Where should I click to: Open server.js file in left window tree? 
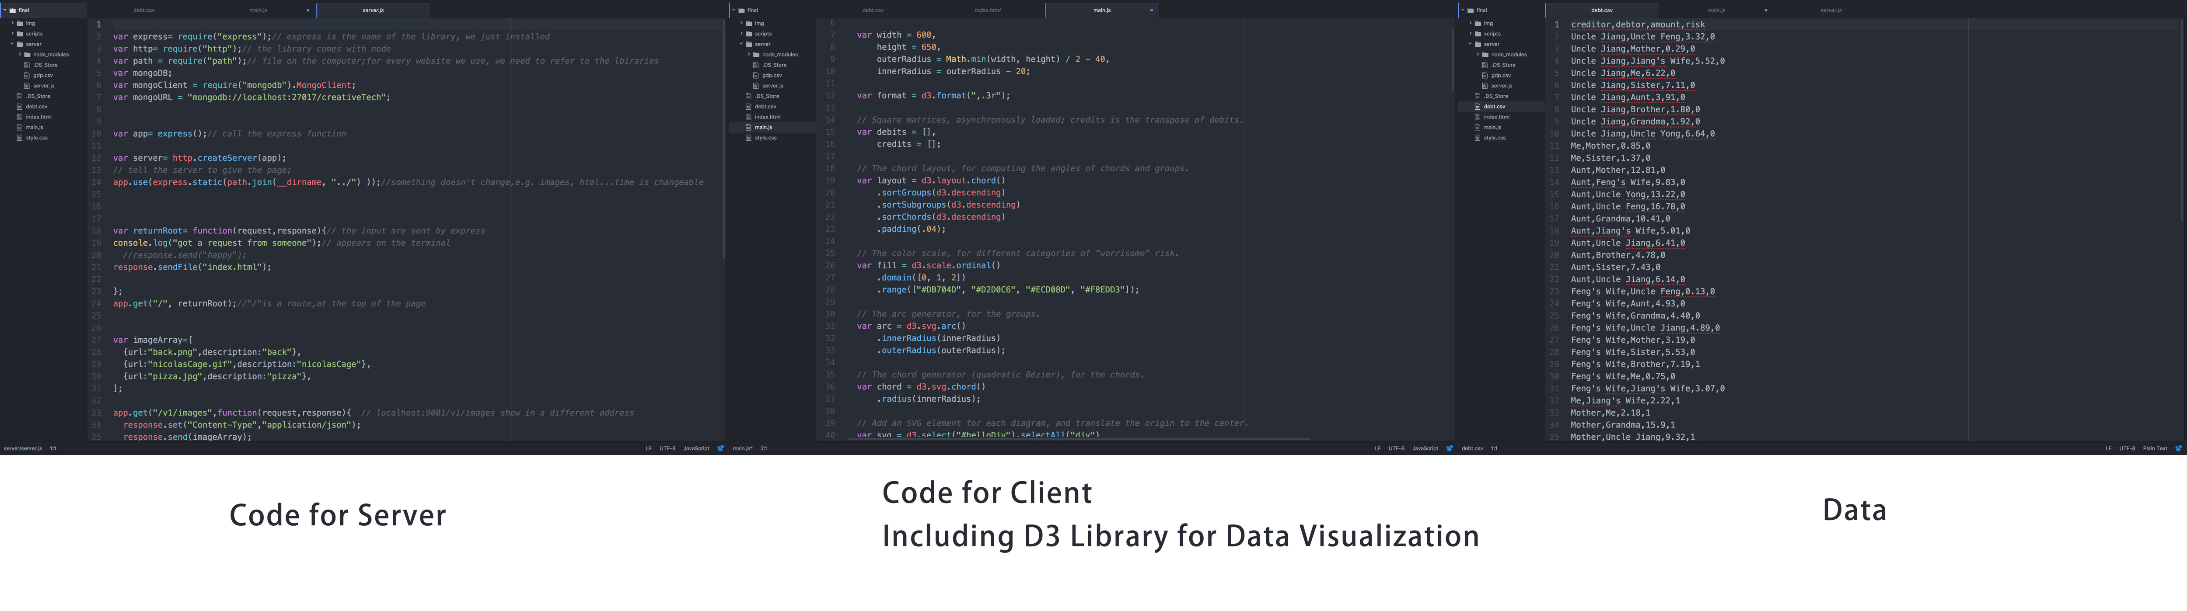coord(44,86)
